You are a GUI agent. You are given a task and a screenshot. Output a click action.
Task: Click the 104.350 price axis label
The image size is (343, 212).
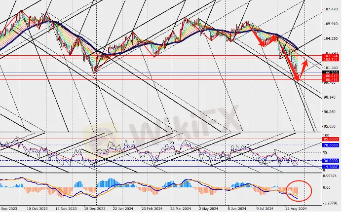(x=331, y=38)
